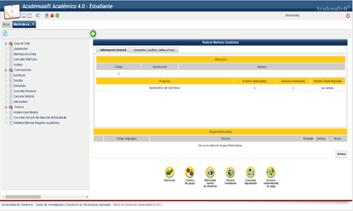This screenshot has width=353, height=211.
Task: Click the Tutorías folder icon
Action: [11, 107]
